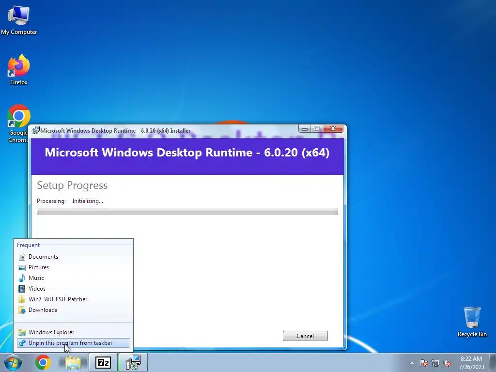Close the Runtime installer window
The height and width of the screenshot is (372, 496).
pyautogui.click(x=333, y=128)
